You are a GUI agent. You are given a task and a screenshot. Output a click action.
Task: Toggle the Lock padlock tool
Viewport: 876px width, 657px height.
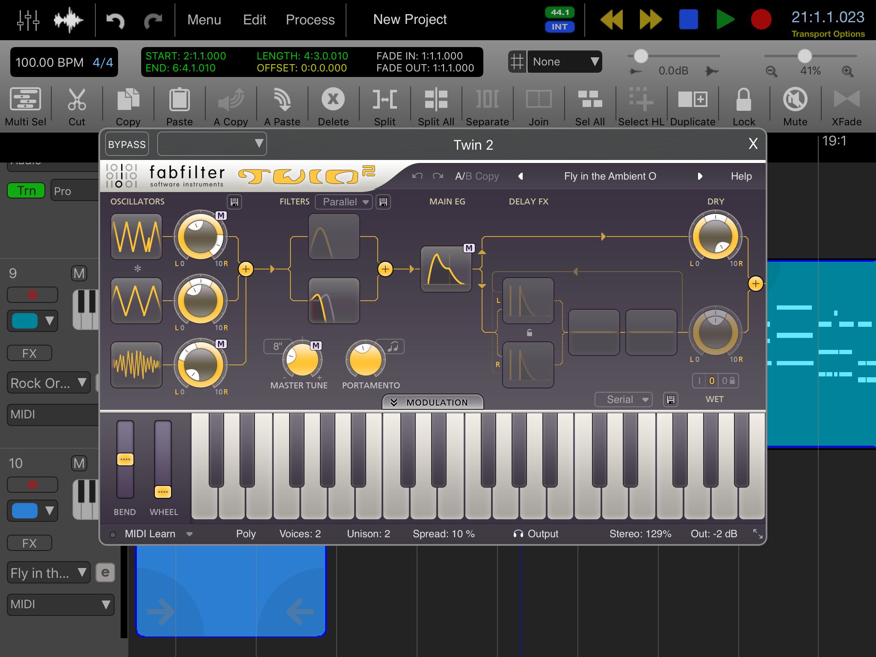tap(744, 107)
